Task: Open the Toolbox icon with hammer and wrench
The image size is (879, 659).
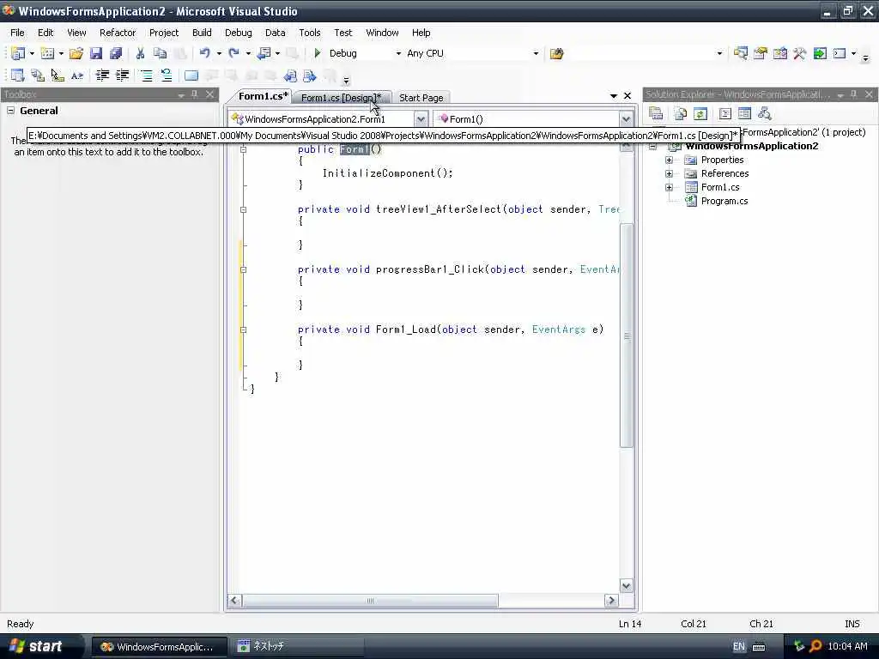Action: pos(799,53)
